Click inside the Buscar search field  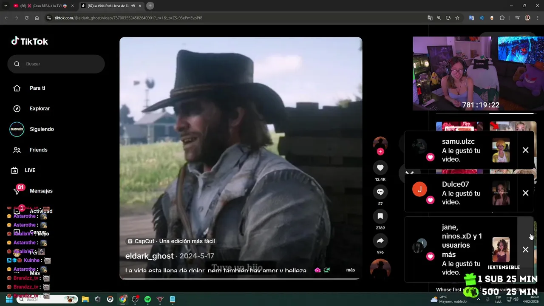pos(56,64)
